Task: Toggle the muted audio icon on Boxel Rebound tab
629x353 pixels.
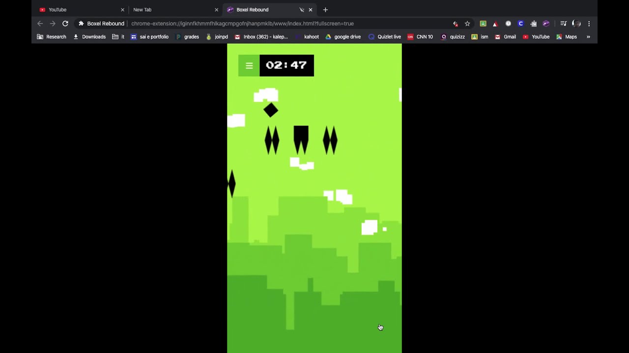Action: click(x=302, y=10)
